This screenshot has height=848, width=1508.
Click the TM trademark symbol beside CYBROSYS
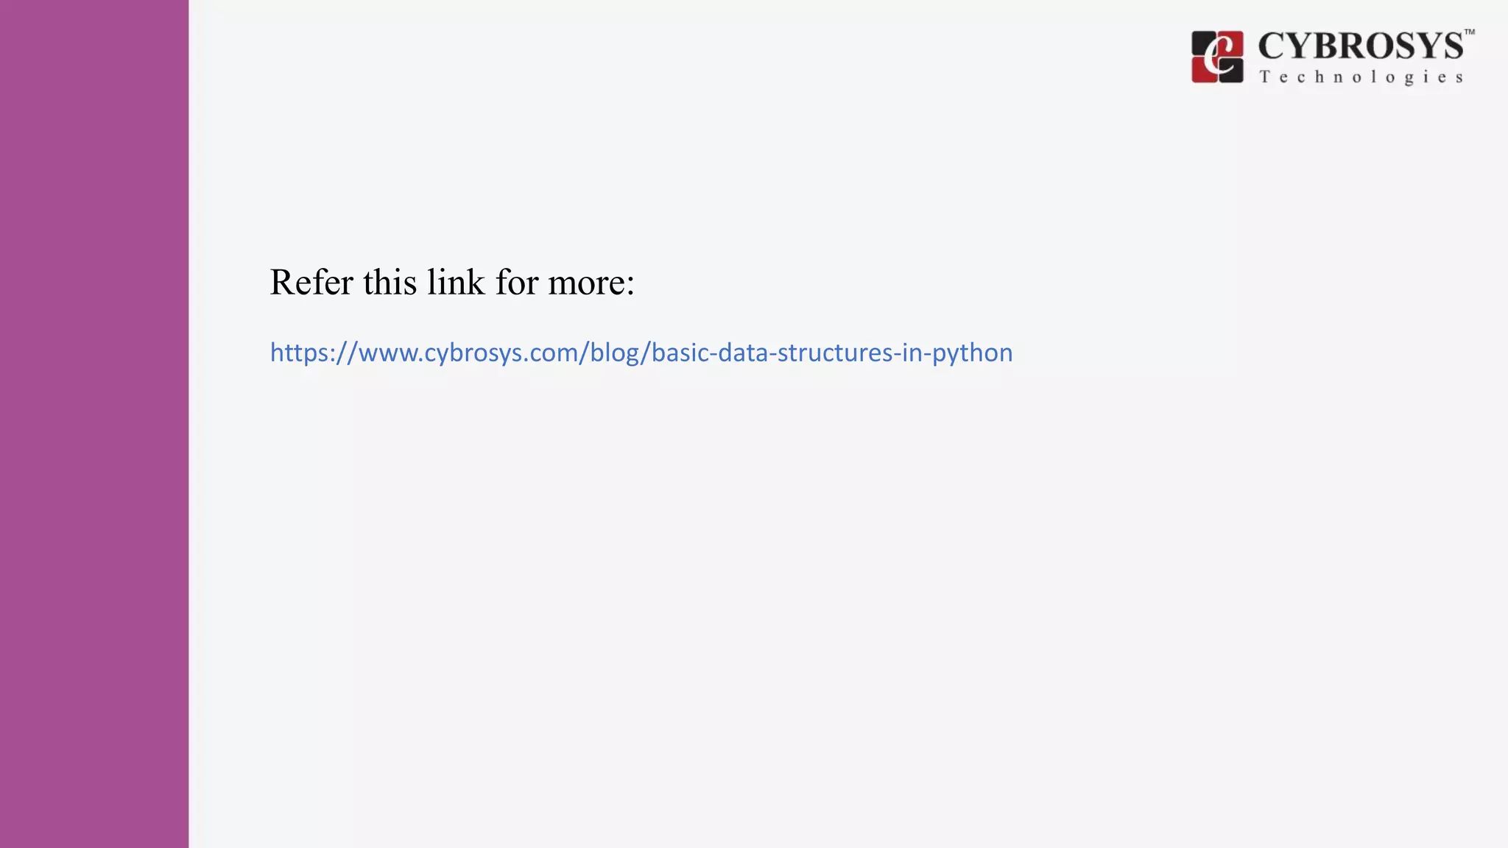click(1469, 32)
